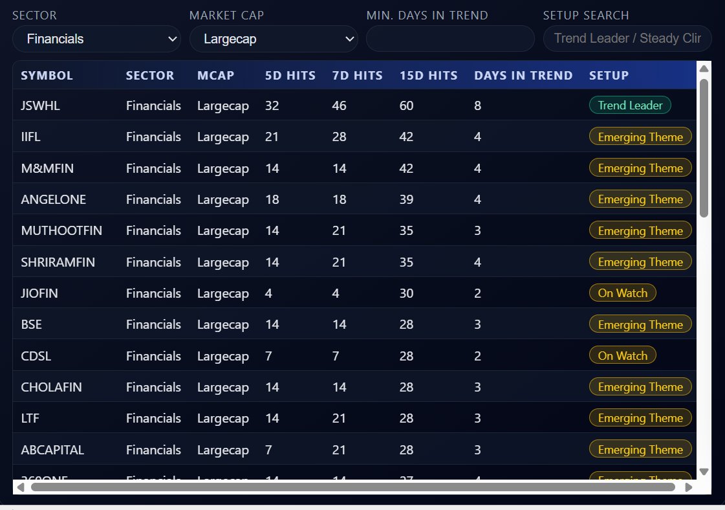Image resolution: width=725 pixels, height=510 pixels.
Task: Sort by the DAYS IN TREND header
Action: point(523,76)
